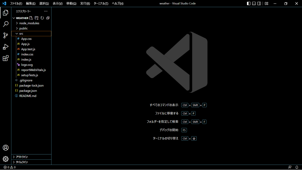Viewport: 302px width, 170px height.
Task: Open explorer more actions ellipsis
Action: pos(46,11)
